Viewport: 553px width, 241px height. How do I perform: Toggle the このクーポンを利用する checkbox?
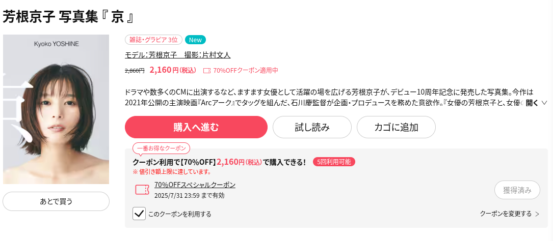coord(139,214)
